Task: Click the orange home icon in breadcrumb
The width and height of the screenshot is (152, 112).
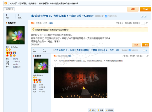Action: 6,3
